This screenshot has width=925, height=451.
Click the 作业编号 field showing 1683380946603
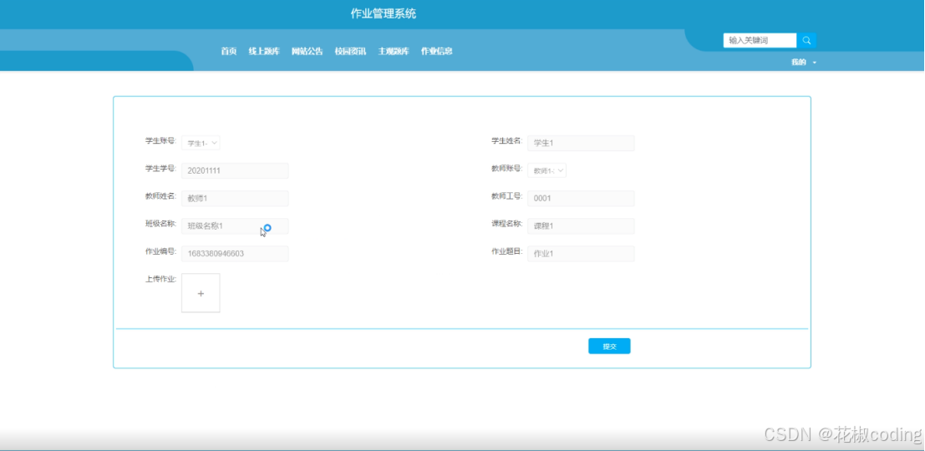[x=235, y=254]
